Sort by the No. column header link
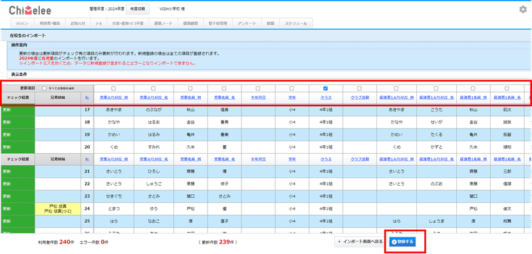Screen dimensions: 532x254 click(87, 97)
